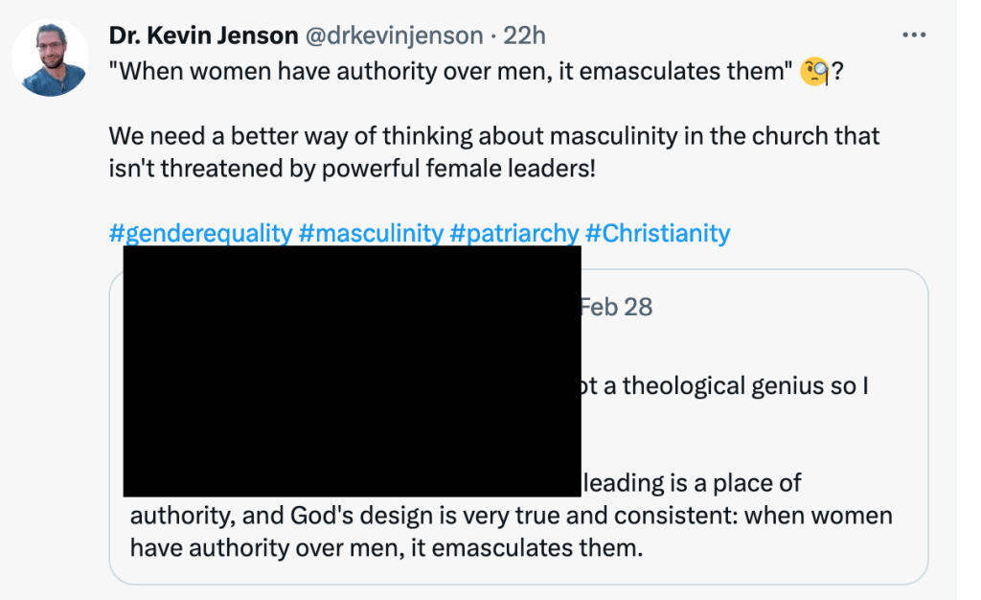Screen dimensions: 981x600
Task: Click the quoted tweet's Feb 28 date
Action: (x=617, y=307)
